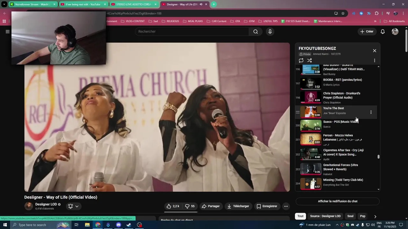
Task: Start voice search with the microphone icon
Action: tap(270, 31)
